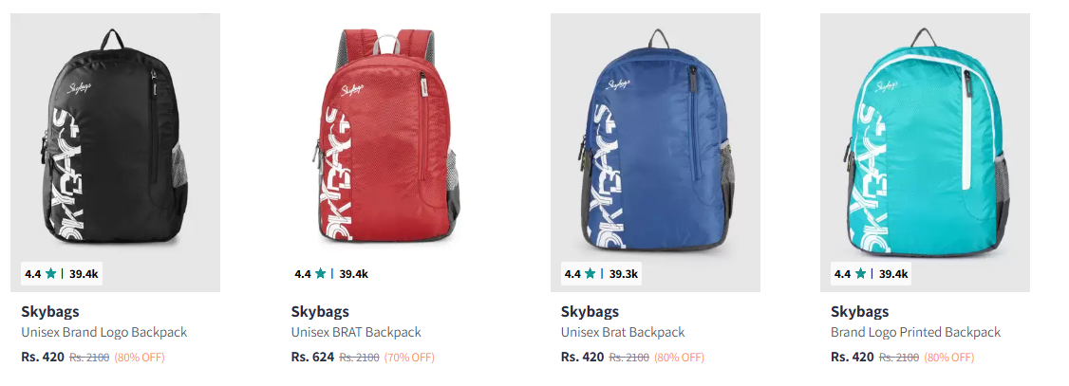Open the Unisex Brand Logo Backpack title
The width and height of the screenshot is (1069, 386).
[103, 333]
